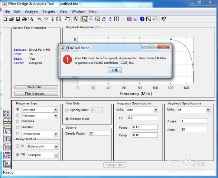Select the vertical Zoom Y-axis tool

pyautogui.click(x=53, y=19)
